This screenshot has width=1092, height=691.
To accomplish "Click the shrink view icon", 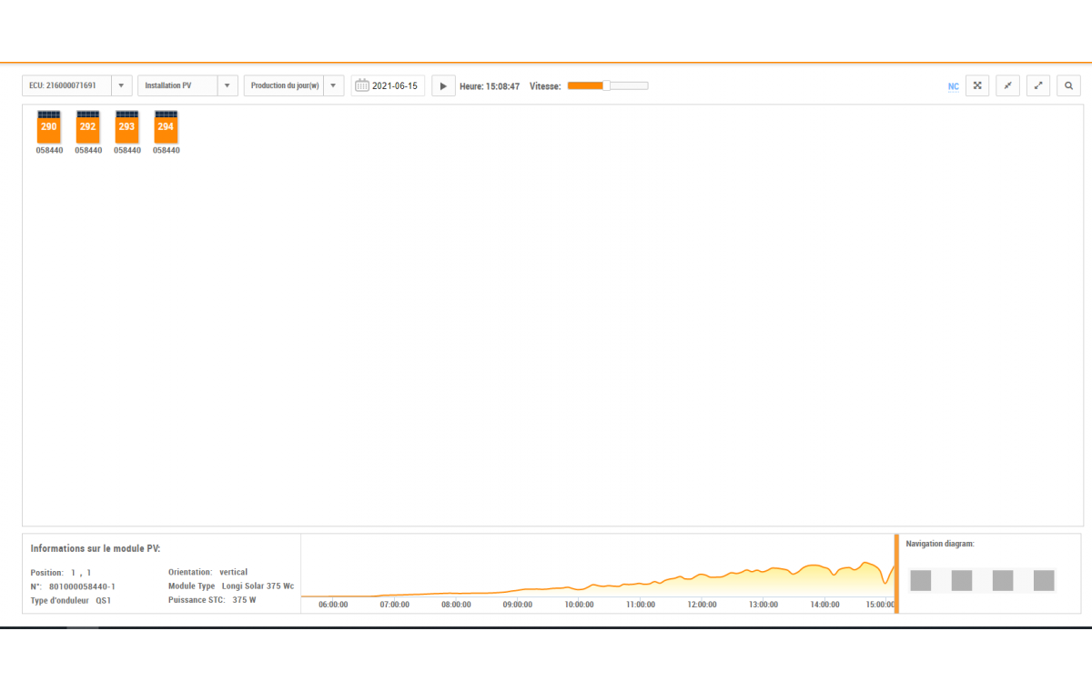I will (1007, 85).
